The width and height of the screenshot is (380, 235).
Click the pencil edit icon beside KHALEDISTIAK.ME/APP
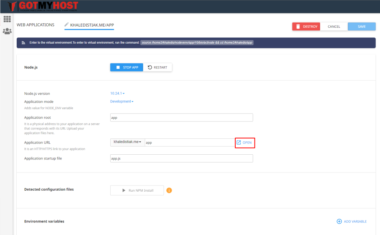67,25
